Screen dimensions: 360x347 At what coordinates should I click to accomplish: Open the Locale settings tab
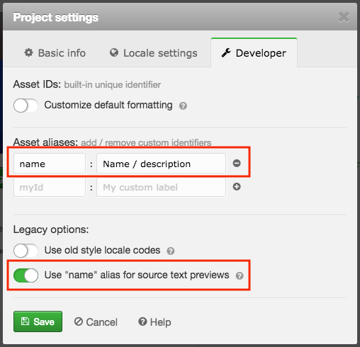tap(154, 53)
